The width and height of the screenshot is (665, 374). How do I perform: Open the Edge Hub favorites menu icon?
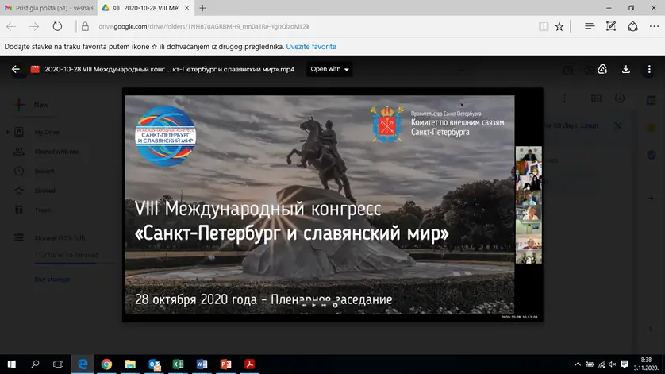pos(590,26)
